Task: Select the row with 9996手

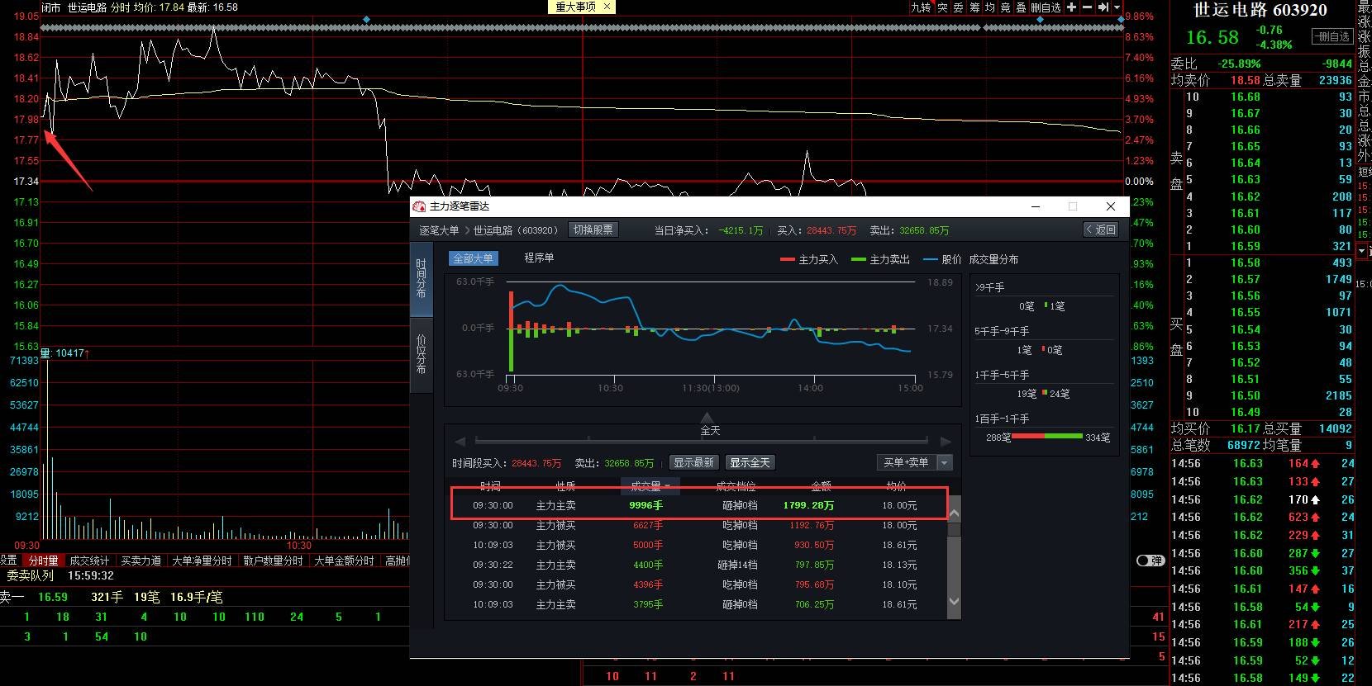Action: tap(699, 505)
